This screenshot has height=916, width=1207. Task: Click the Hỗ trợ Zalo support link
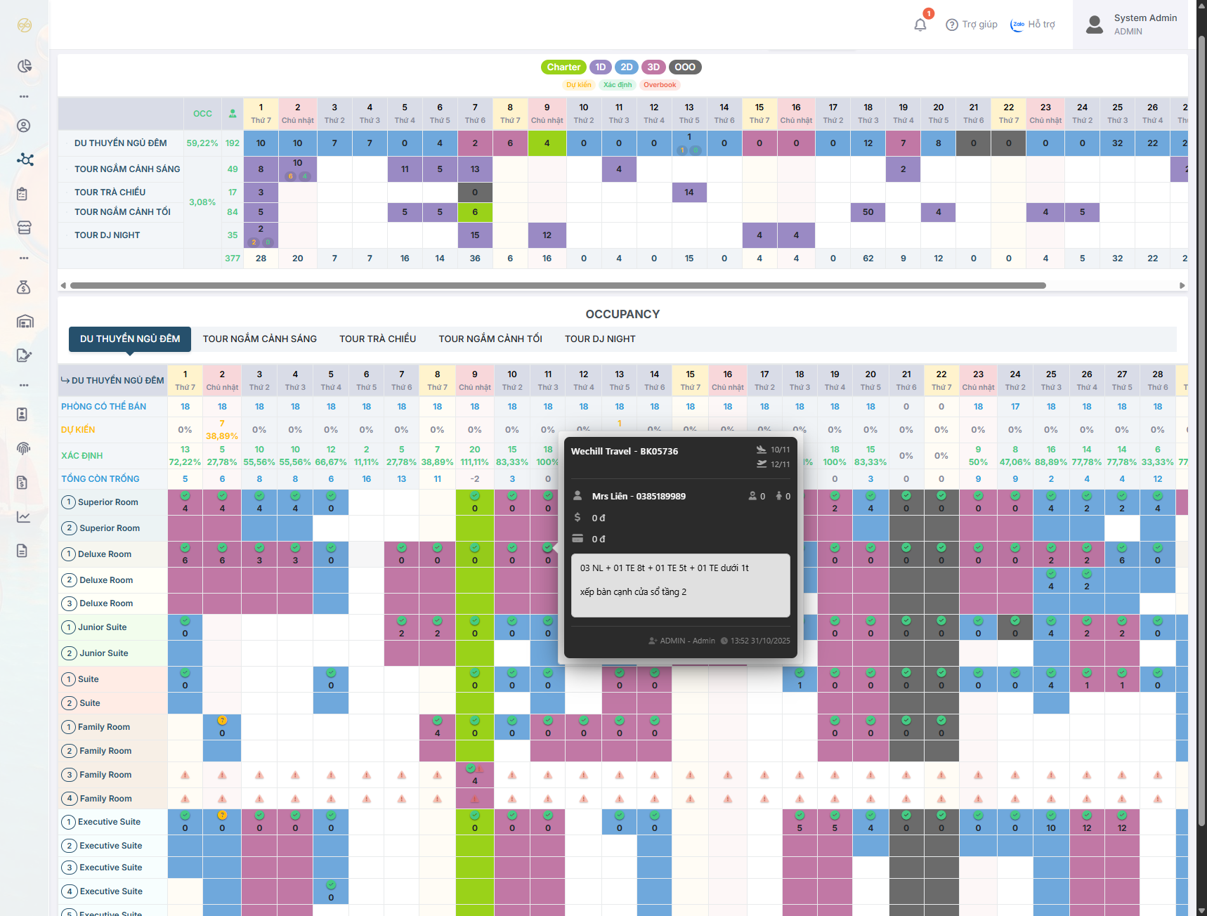1033,25
